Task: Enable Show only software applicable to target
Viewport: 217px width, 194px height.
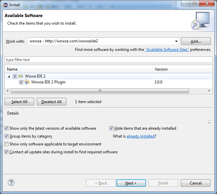Action: (x=7, y=144)
